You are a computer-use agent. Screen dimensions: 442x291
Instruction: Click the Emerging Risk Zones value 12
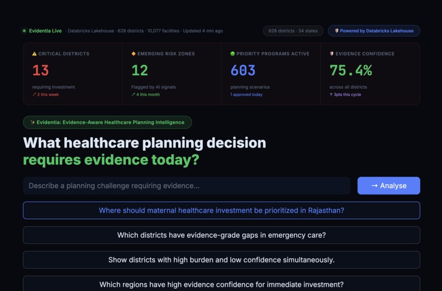tap(139, 70)
